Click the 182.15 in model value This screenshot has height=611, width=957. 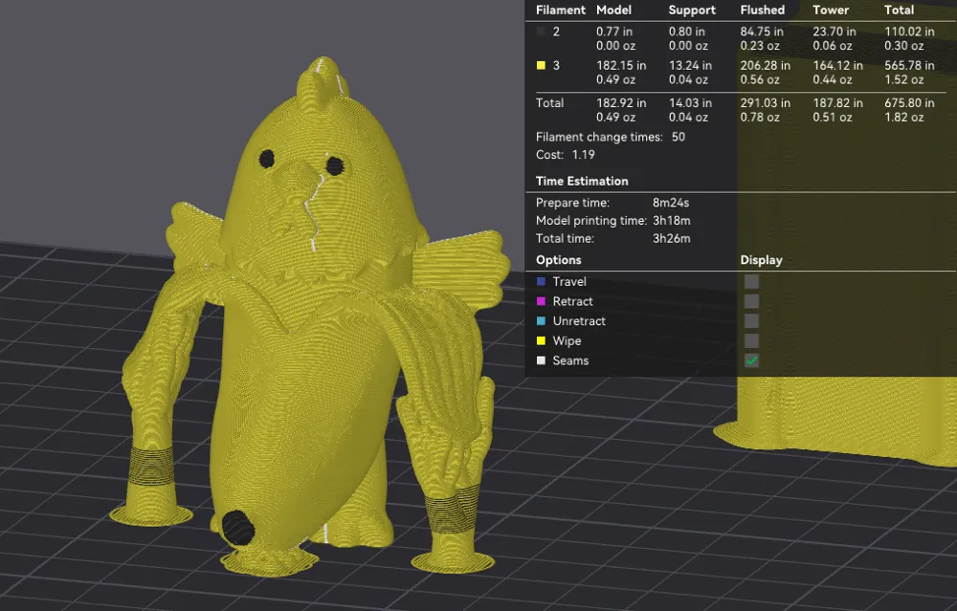tap(621, 65)
